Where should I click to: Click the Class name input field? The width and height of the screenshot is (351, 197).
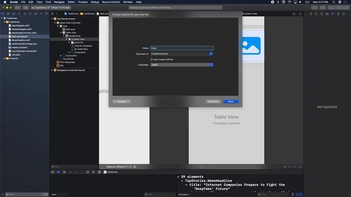coord(182,48)
